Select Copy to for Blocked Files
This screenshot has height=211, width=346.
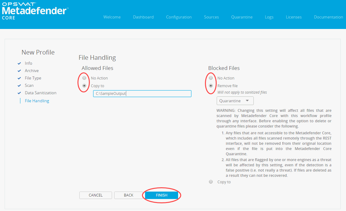[x=211, y=182]
